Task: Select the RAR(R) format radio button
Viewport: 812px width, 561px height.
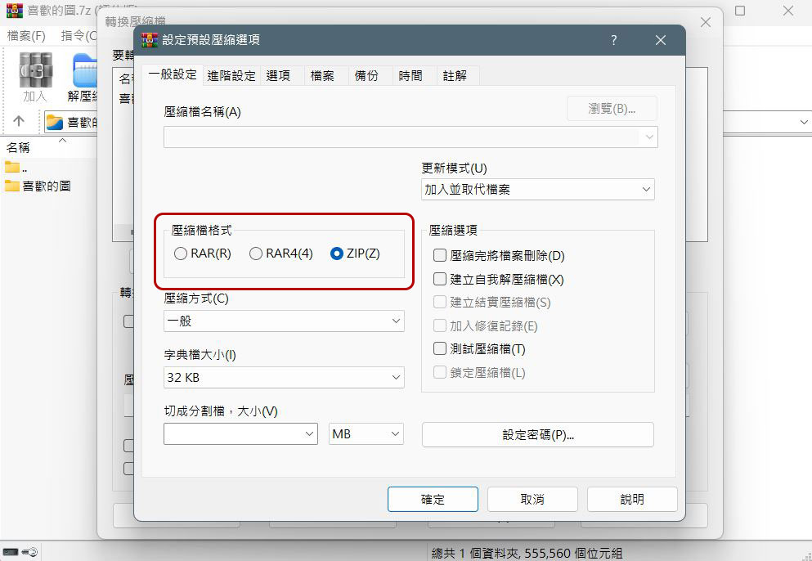Action: [180, 254]
